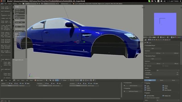Click the Blender info editor type icon
The width and height of the screenshot is (182, 102).
click(2, 4)
